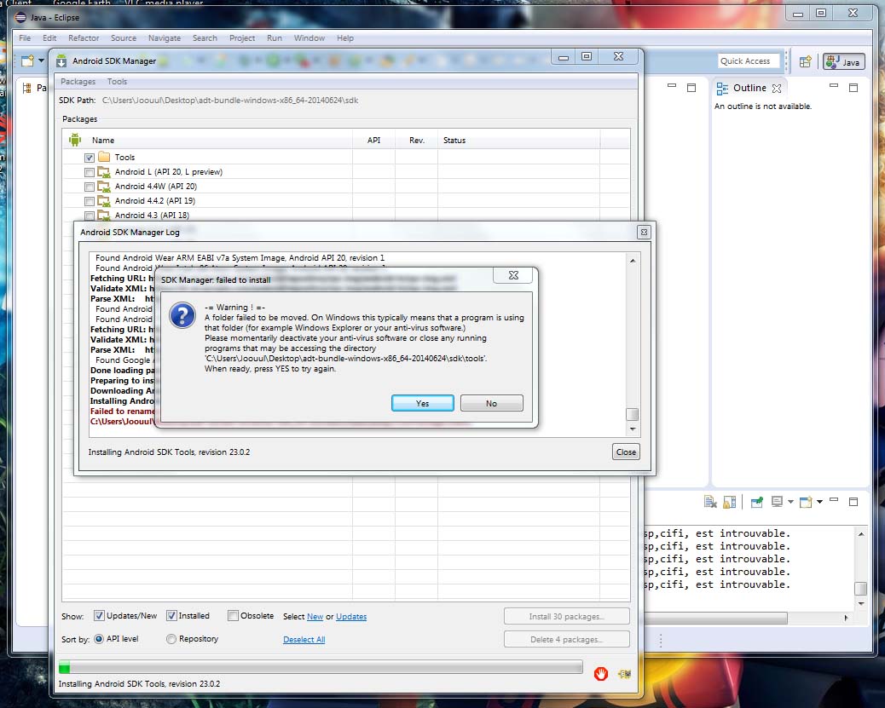The width and height of the screenshot is (885, 708).
Task: Click the install progress bar in SDK Manager
Action: tap(321, 667)
